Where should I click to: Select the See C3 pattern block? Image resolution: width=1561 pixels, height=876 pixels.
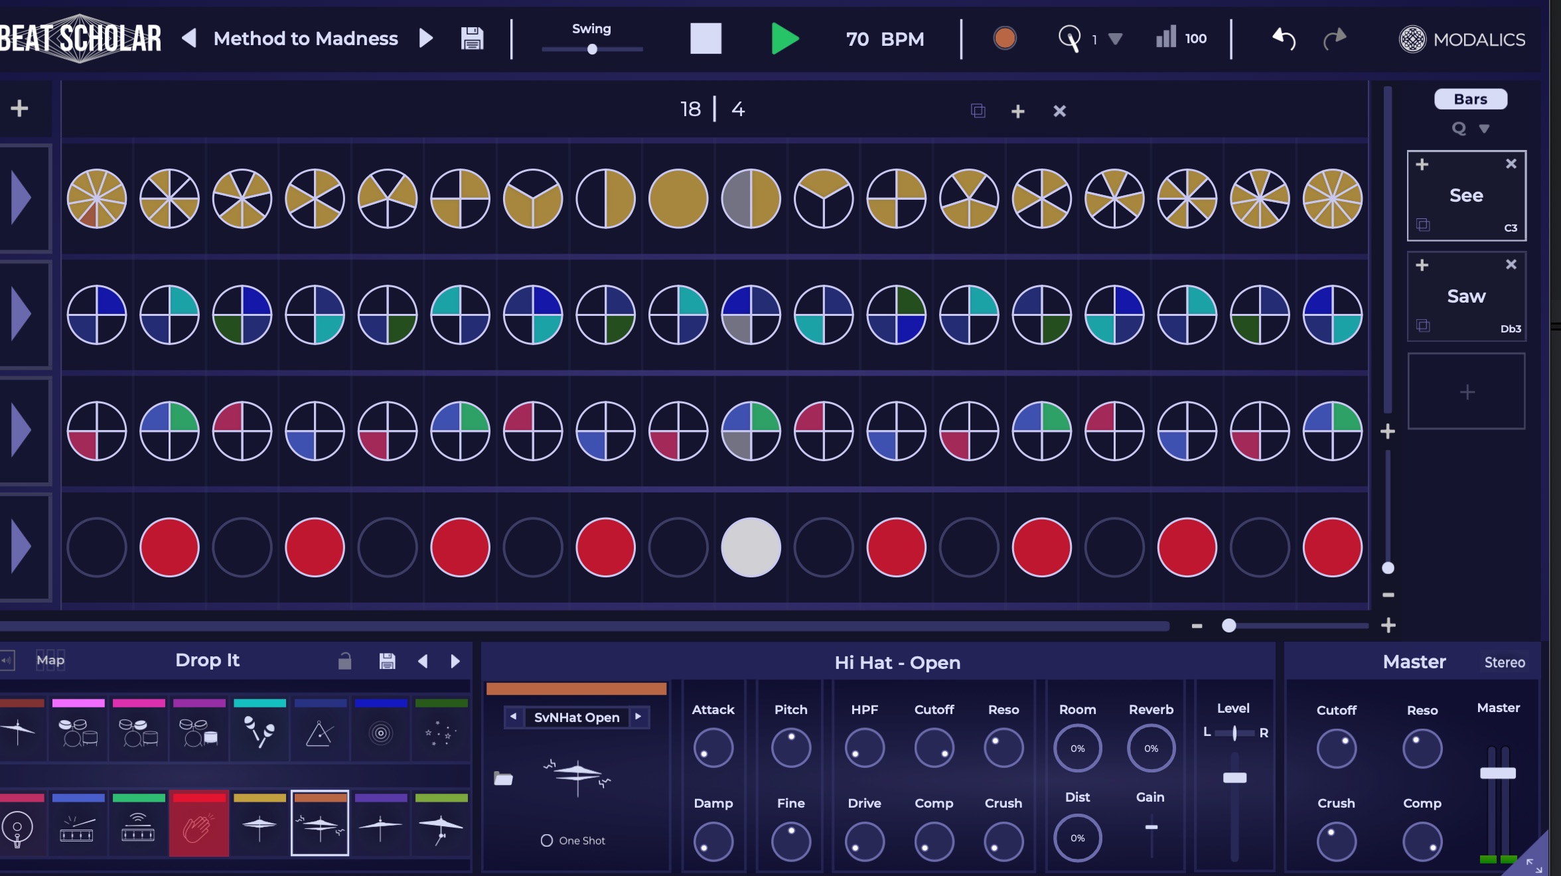click(1465, 195)
